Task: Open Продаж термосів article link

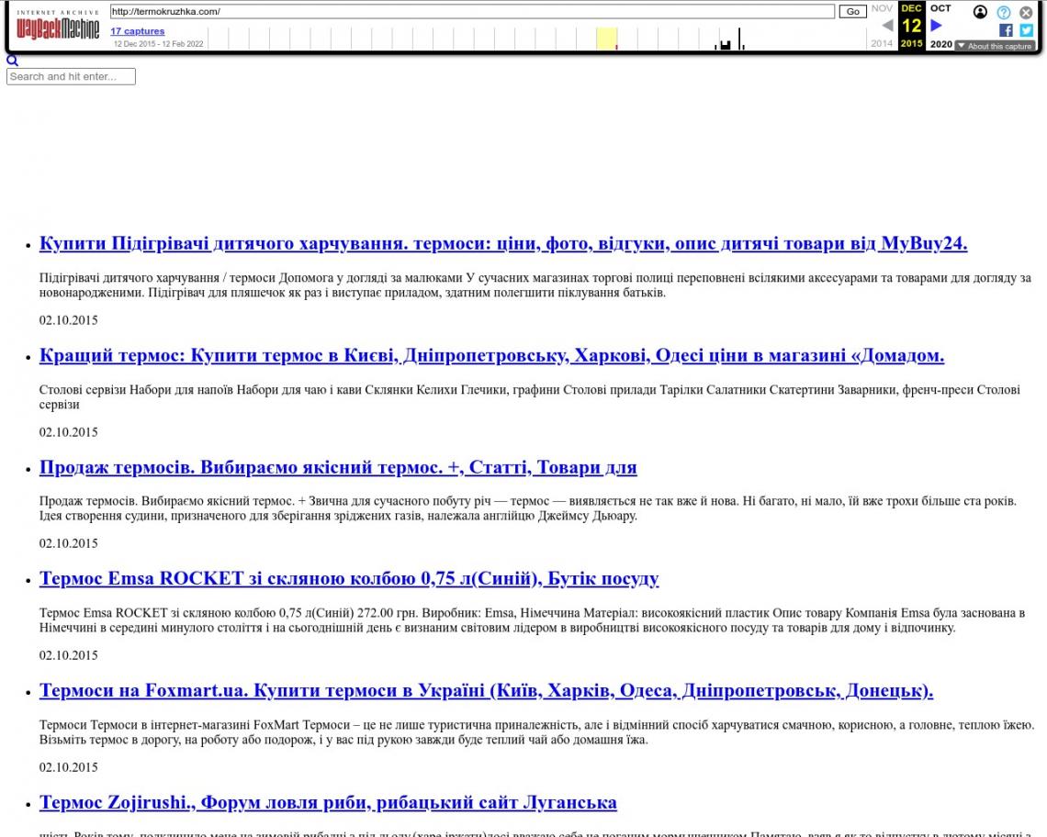Action: pos(338,467)
